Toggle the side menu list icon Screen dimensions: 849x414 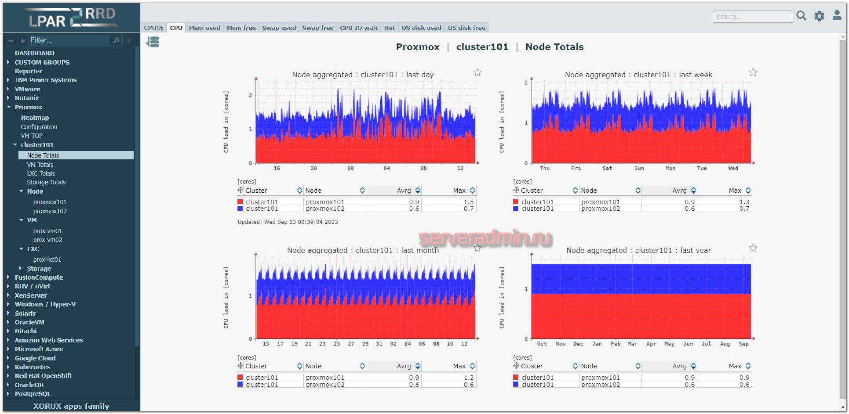[153, 42]
